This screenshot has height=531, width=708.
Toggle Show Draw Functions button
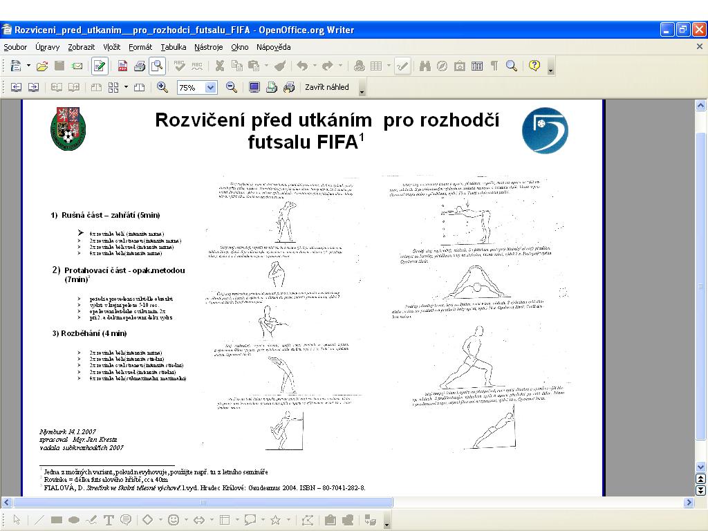[x=402, y=66]
